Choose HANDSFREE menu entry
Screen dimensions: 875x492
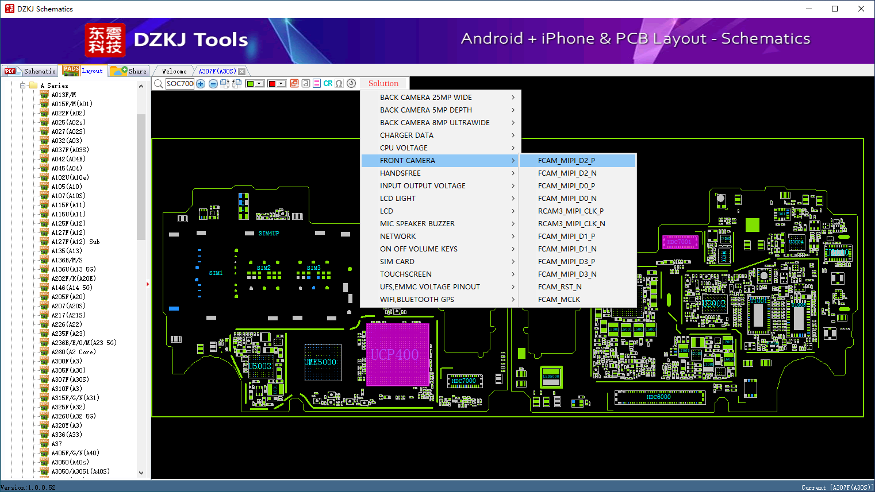tap(441, 173)
